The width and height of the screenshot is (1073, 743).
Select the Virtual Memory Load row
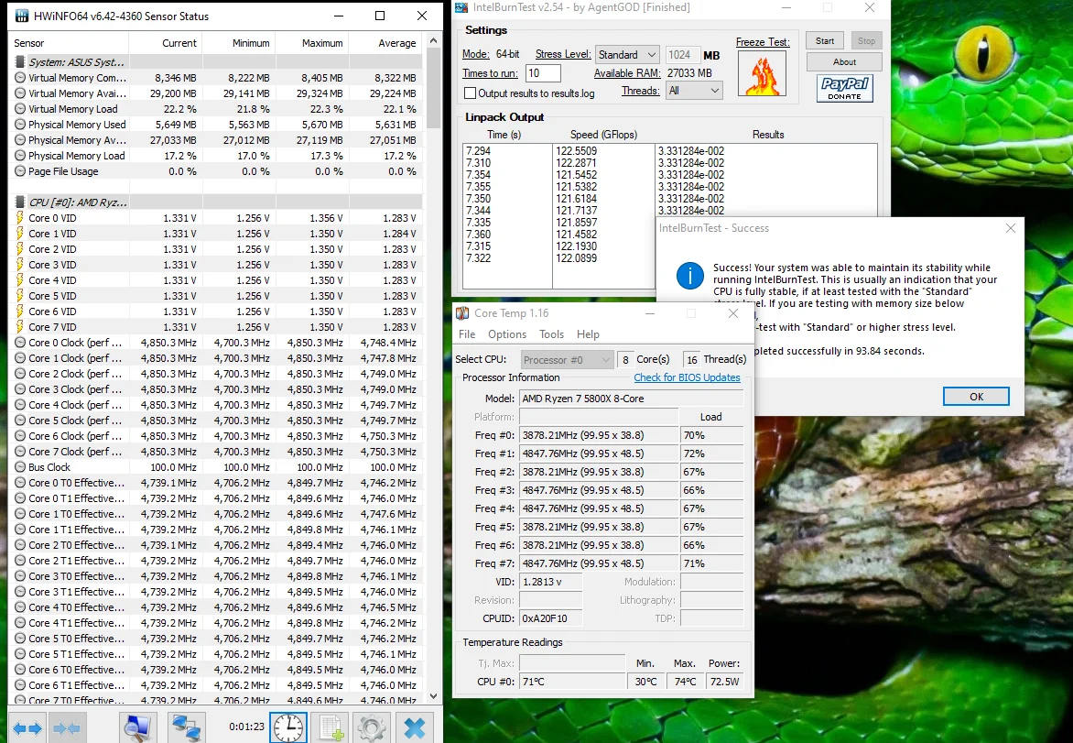coord(216,109)
